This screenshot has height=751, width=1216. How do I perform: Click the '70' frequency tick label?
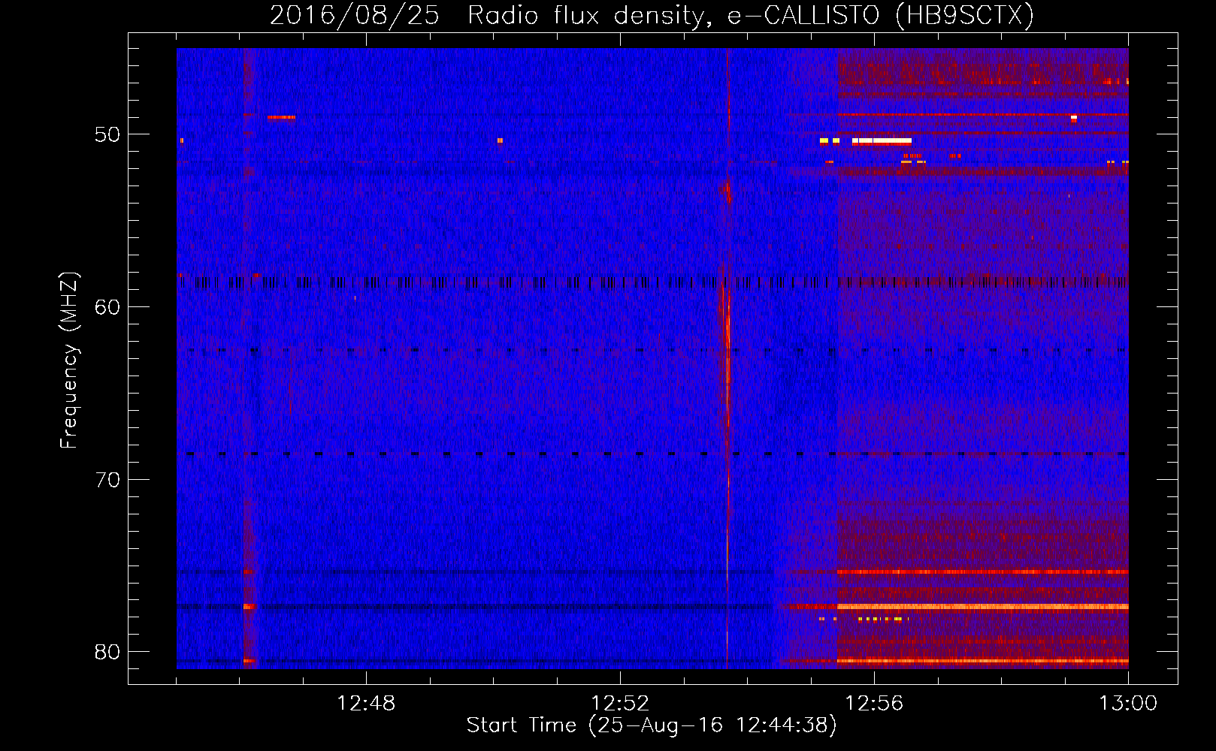pos(107,480)
